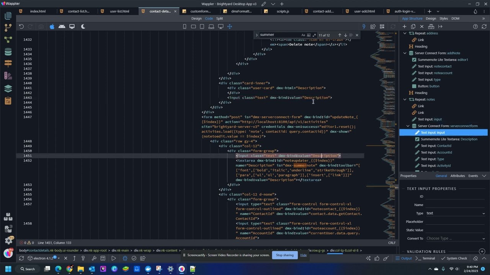Open the Database Manager sidebar icon
The image size is (490, 275).
8,52
